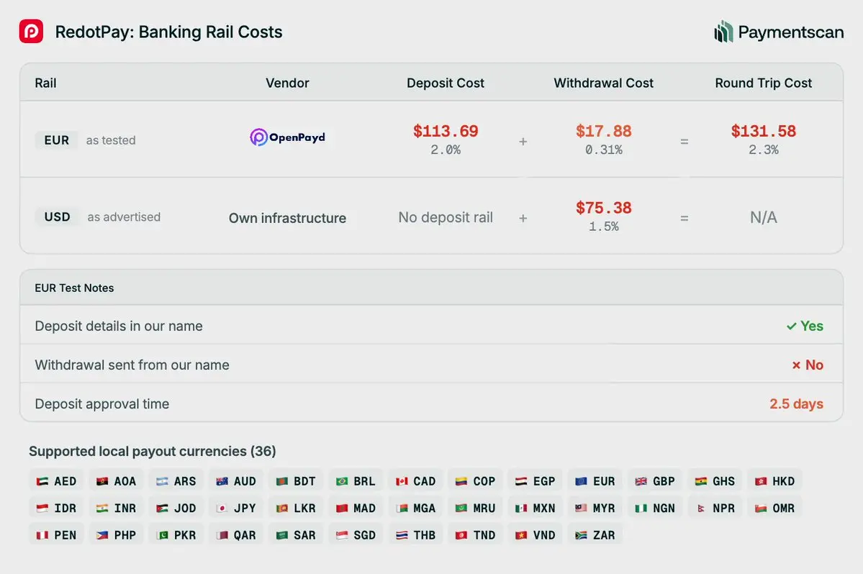Click the $131.58 round trip cost
The image size is (863, 574).
click(764, 131)
